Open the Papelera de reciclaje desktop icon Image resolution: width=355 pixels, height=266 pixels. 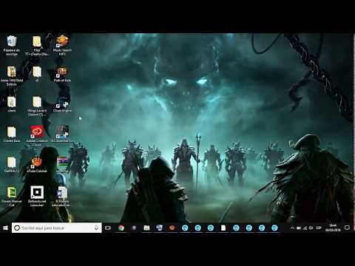(x=12, y=46)
